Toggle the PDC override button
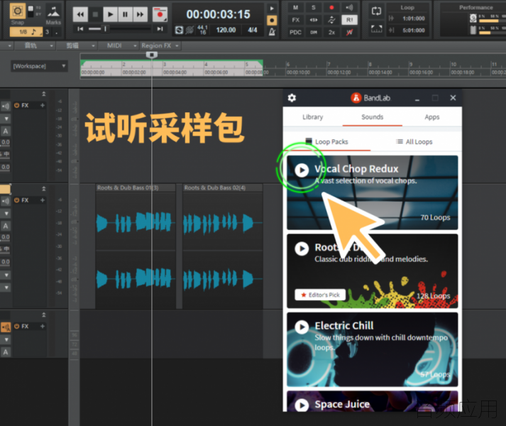This screenshot has height=426, width=506. point(296,32)
